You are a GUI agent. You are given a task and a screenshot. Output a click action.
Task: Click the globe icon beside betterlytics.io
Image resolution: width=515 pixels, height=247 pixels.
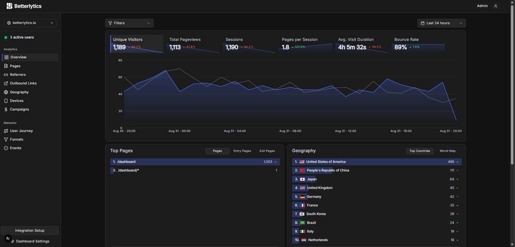[9, 23]
